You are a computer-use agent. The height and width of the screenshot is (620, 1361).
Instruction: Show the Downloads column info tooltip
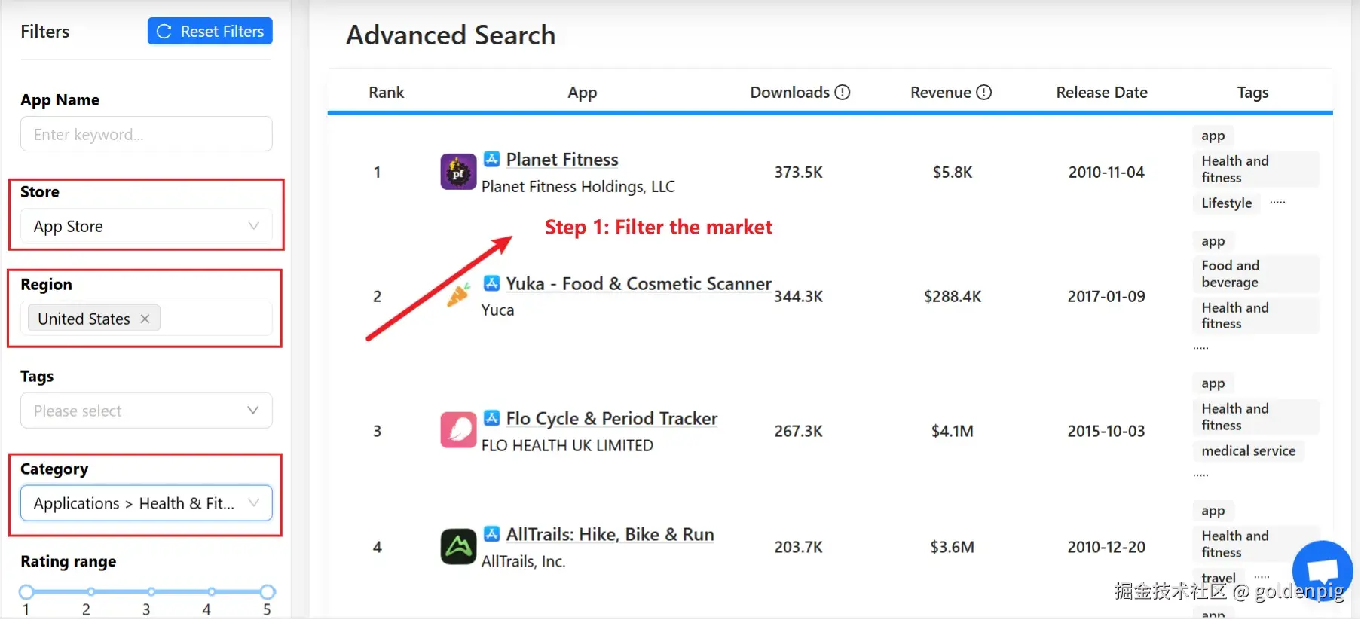(844, 92)
